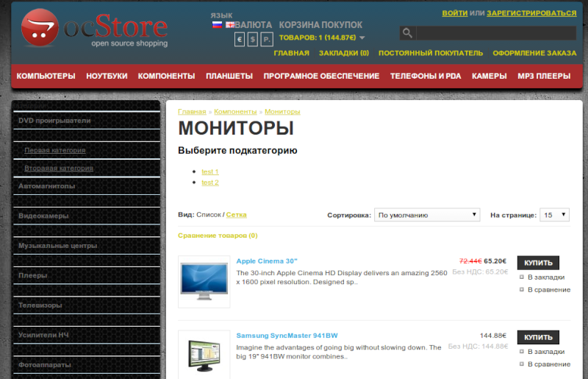The width and height of the screenshot is (588, 379).
Task: Open Закладки (0) wishlist
Action: point(344,53)
